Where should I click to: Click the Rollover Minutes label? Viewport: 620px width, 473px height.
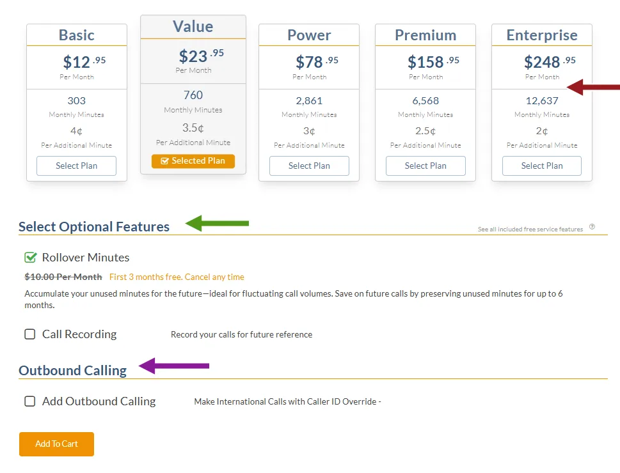tap(86, 258)
